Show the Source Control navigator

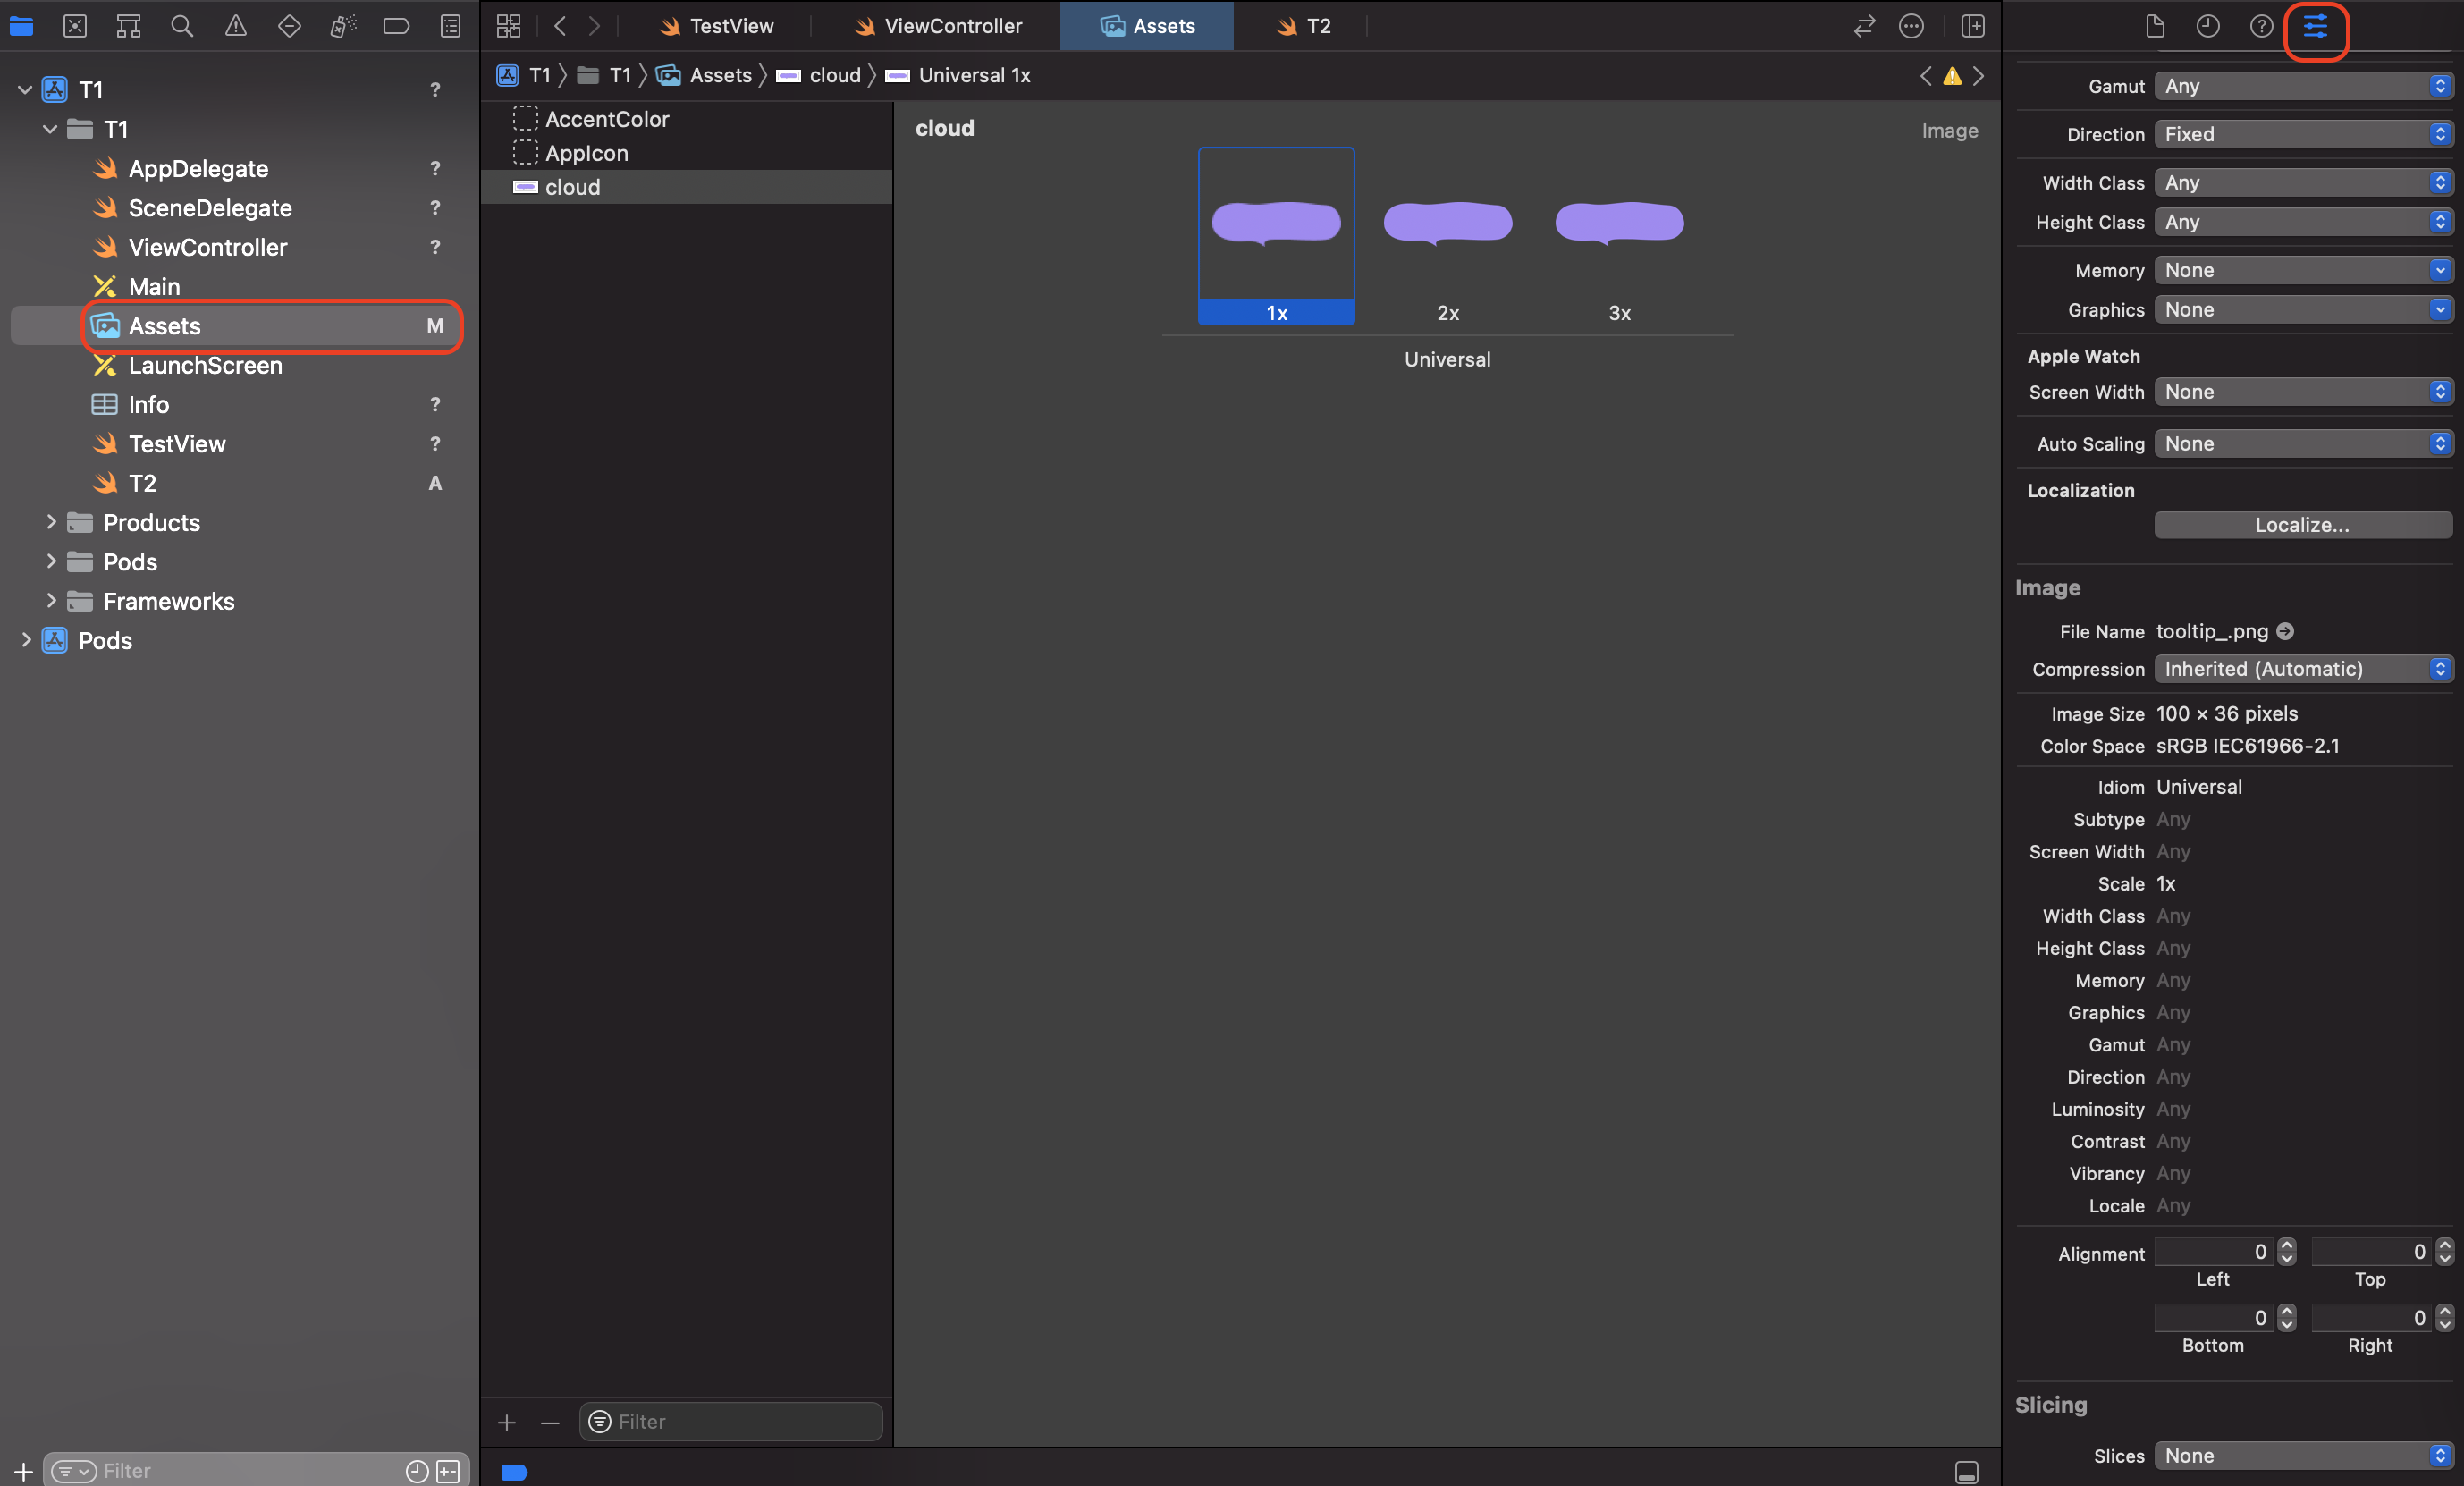(75, 26)
